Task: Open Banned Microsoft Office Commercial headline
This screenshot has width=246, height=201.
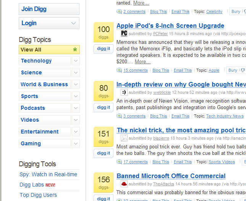Action: point(171,176)
